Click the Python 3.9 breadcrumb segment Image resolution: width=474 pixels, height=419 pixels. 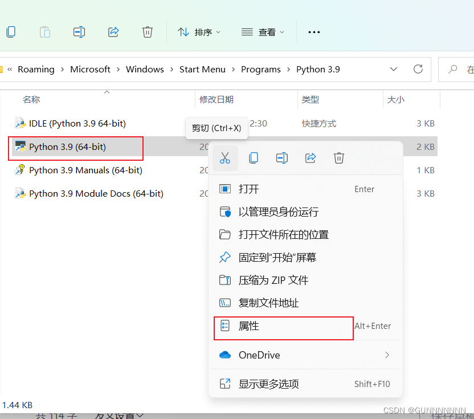(318, 70)
